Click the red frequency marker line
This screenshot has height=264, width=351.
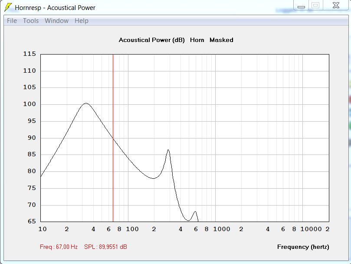(113, 138)
